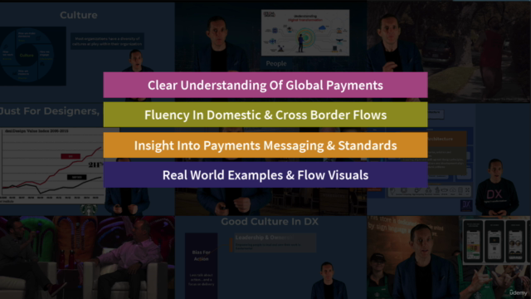The image size is (531, 299).
Task: Open the Design Value Index line chart
Action: click(x=52, y=165)
